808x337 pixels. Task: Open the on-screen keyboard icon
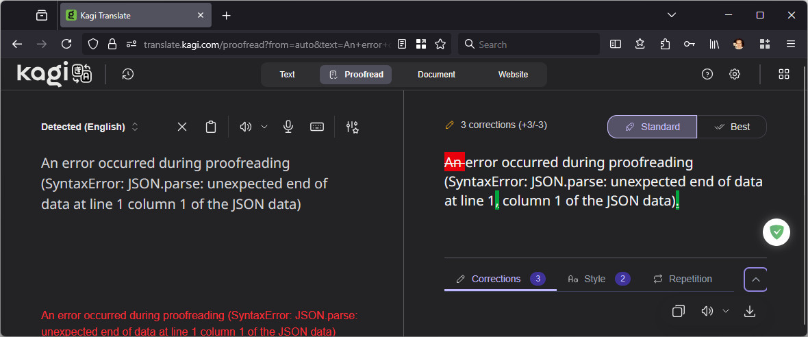316,127
